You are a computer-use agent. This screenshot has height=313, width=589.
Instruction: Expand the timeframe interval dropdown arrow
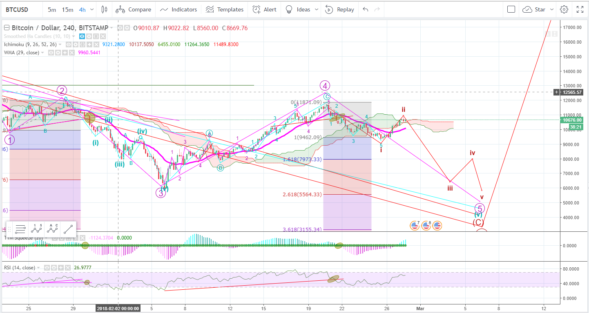(x=91, y=9)
